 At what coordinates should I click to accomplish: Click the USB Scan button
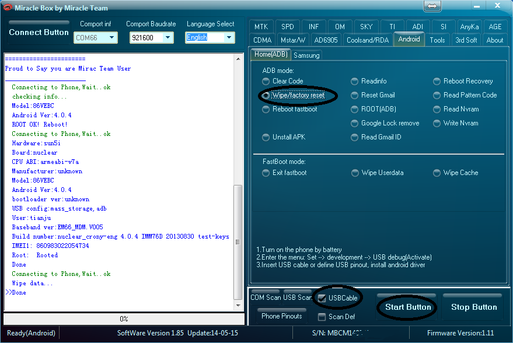pyautogui.click(x=297, y=296)
